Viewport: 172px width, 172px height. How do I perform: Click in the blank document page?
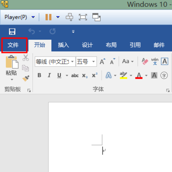110,137
